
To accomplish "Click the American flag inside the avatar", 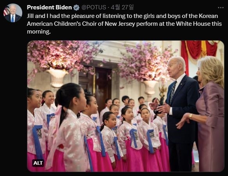I will 6,11.
